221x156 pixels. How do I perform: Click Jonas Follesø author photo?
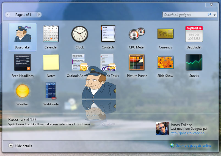(x=162, y=129)
